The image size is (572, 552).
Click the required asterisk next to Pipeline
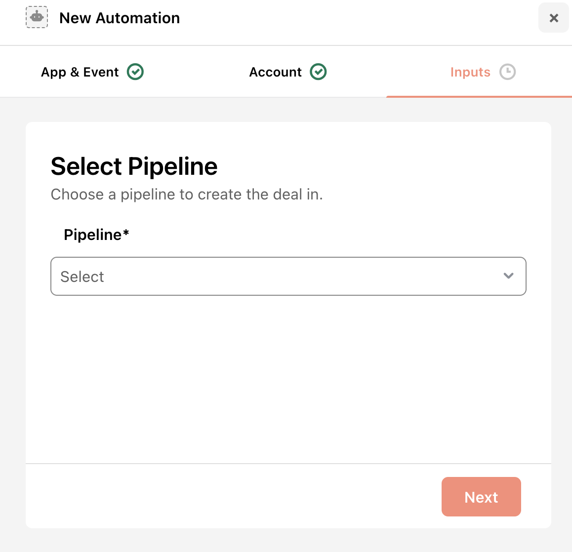coord(126,232)
